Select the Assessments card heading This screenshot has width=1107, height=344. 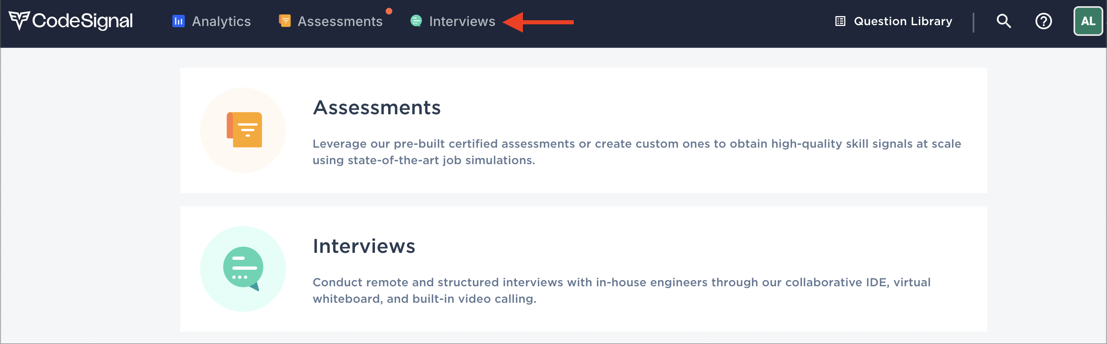pyautogui.click(x=377, y=107)
